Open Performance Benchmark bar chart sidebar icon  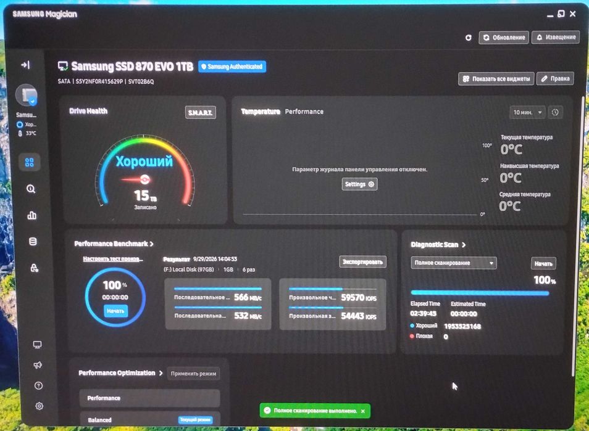pyautogui.click(x=32, y=215)
